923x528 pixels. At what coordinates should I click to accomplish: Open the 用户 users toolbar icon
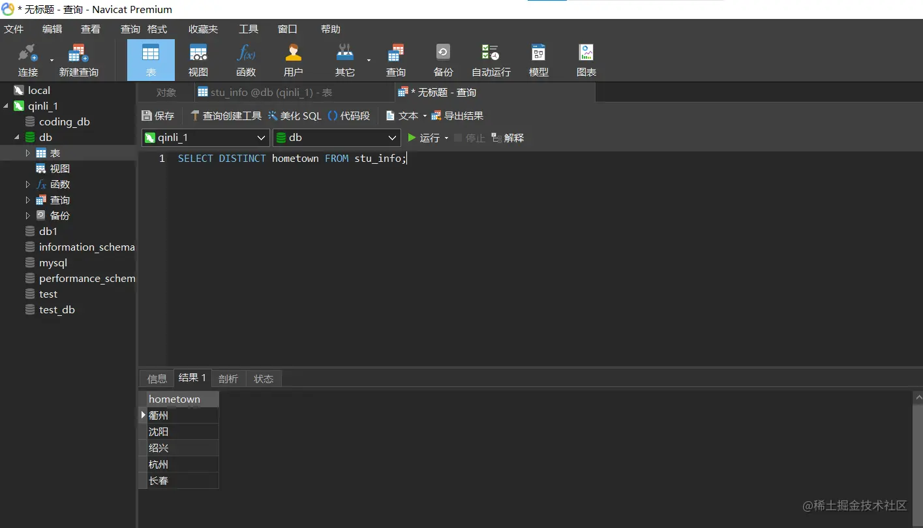pyautogui.click(x=294, y=60)
